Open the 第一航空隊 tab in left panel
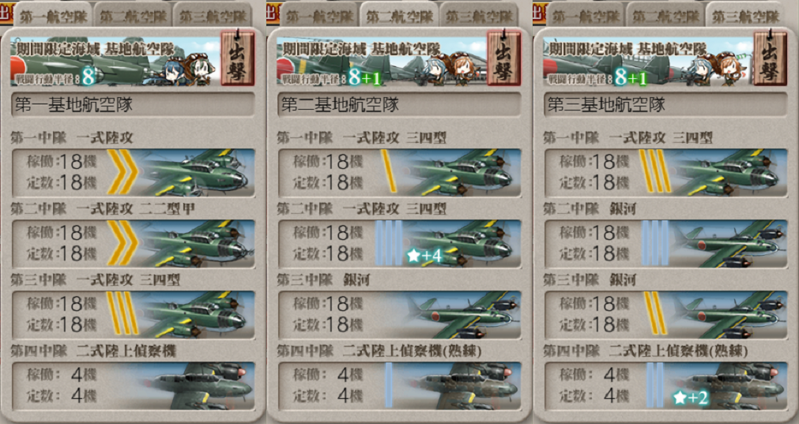The image size is (799, 424). tap(53, 15)
